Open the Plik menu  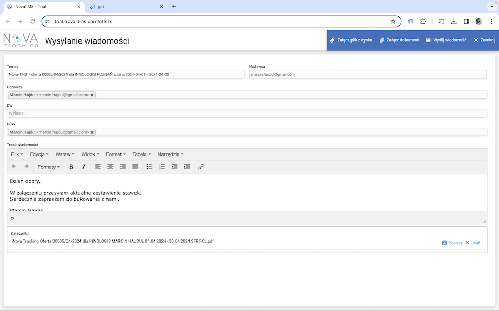tap(17, 154)
